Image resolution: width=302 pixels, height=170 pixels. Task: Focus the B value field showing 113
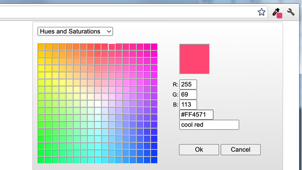[x=188, y=104]
